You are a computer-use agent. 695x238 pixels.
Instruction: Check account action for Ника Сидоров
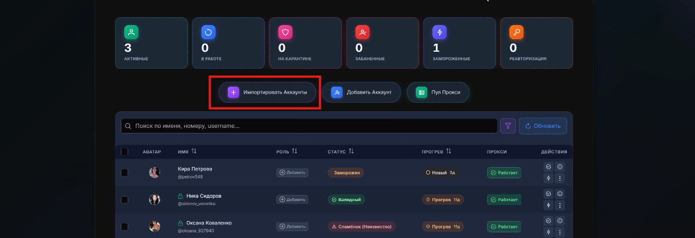coord(548,194)
